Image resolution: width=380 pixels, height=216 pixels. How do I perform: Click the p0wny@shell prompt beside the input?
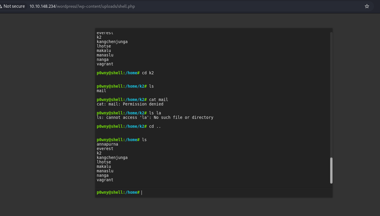(x=118, y=193)
